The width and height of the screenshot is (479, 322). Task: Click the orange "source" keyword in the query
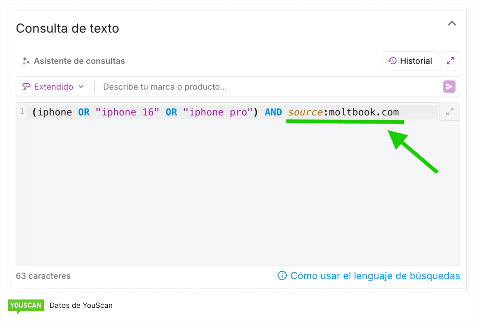pyautogui.click(x=305, y=112)
